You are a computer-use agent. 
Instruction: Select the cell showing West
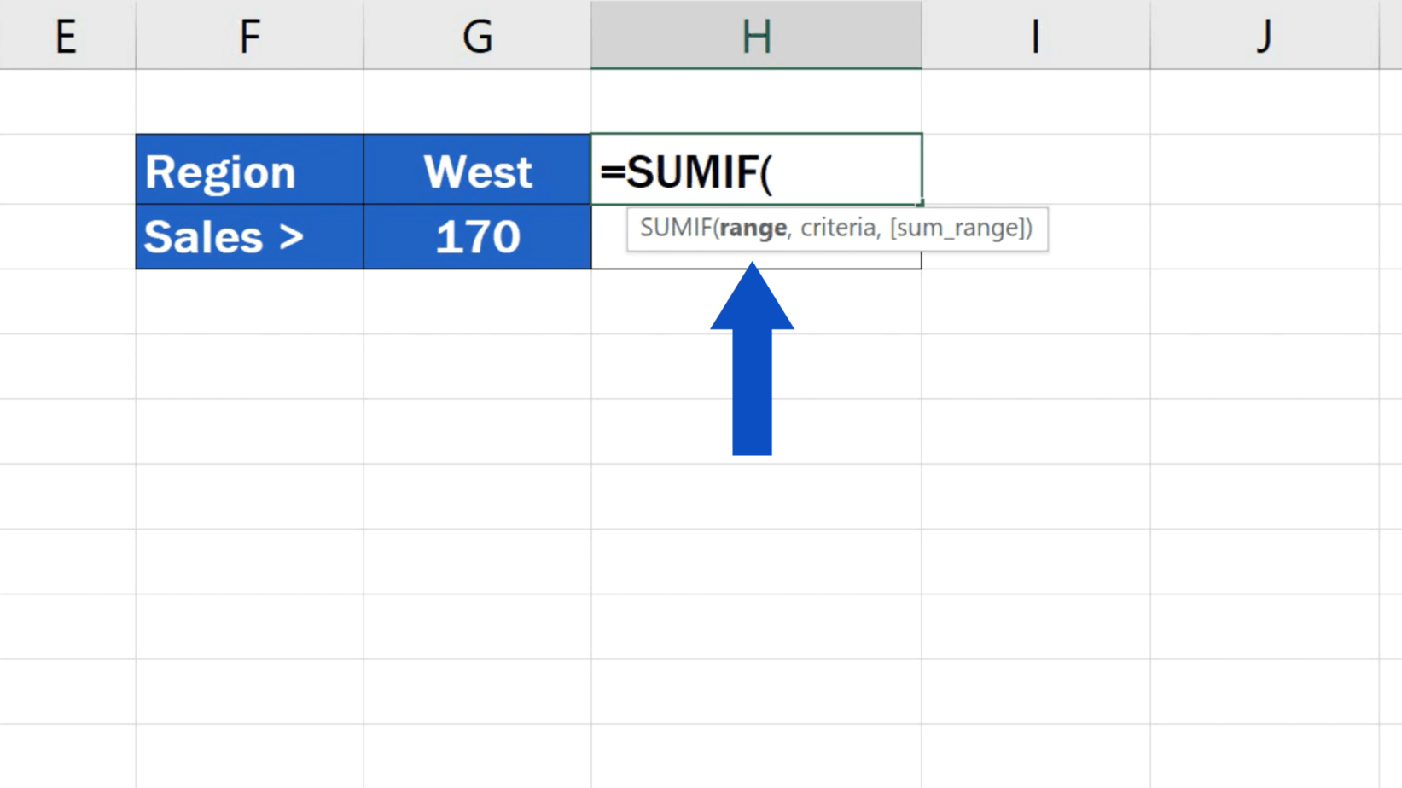[478, 170]
